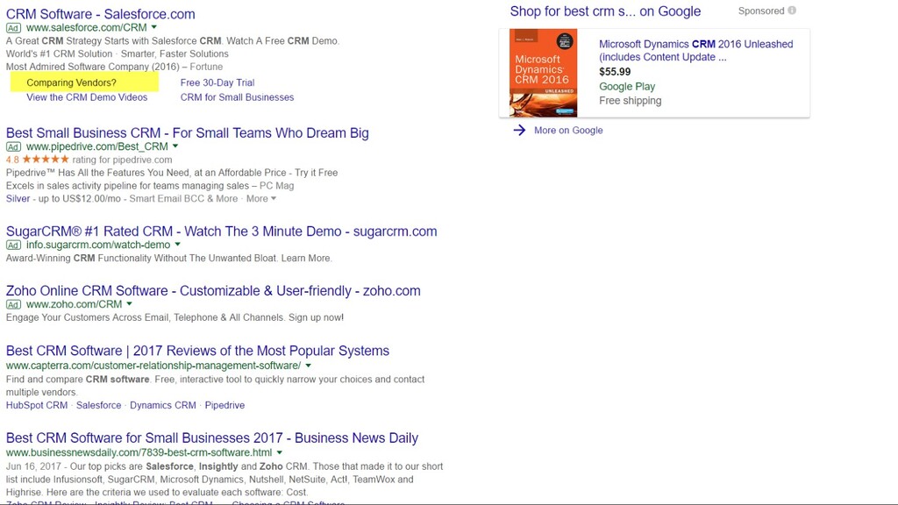This screenshot has width=898, height=505.
Task: Open the Microsoft Dynamics CRM 2016 Unleashed product title
Action: point(695,50)
